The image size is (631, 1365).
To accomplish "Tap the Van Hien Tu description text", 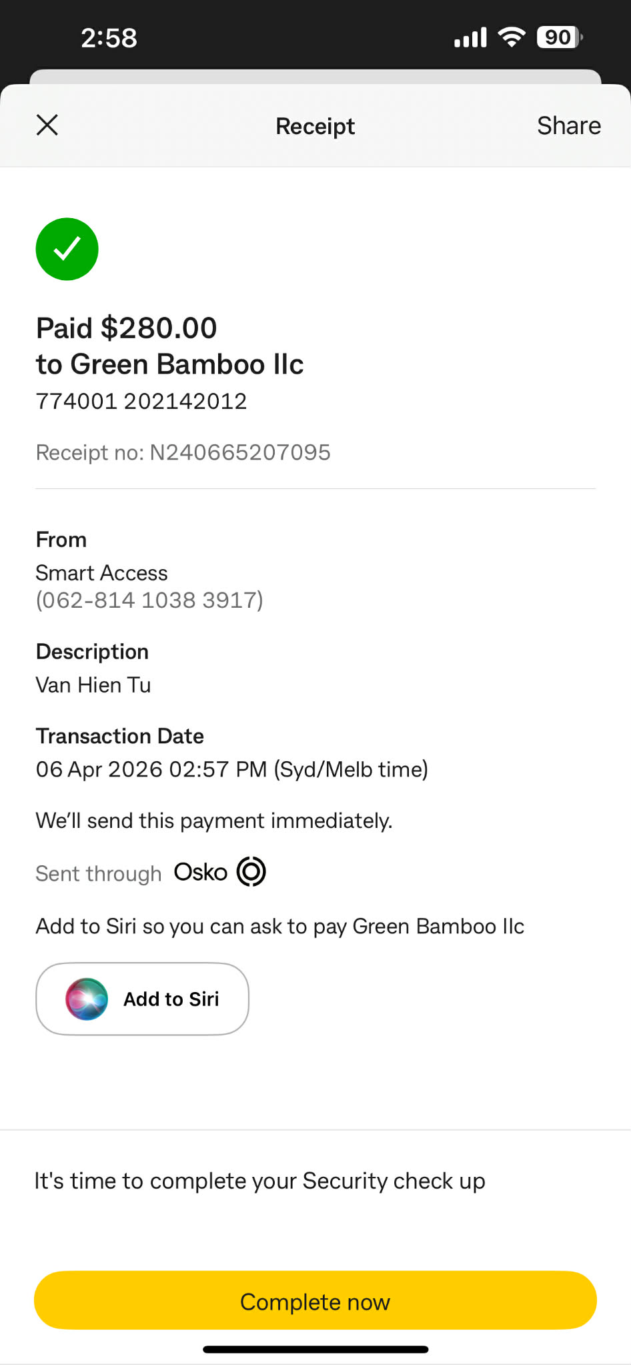I will click(93, 685).
